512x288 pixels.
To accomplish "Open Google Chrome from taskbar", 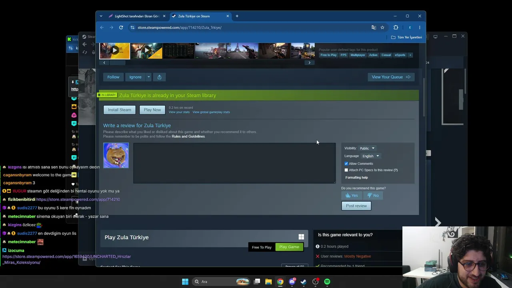I will tap(280, 282).
